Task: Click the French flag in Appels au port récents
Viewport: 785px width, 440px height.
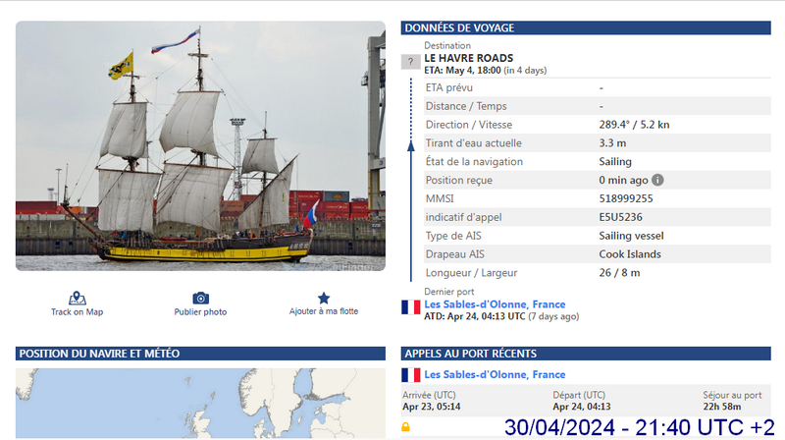Action: pyautogui.click(x=410, y=375)
